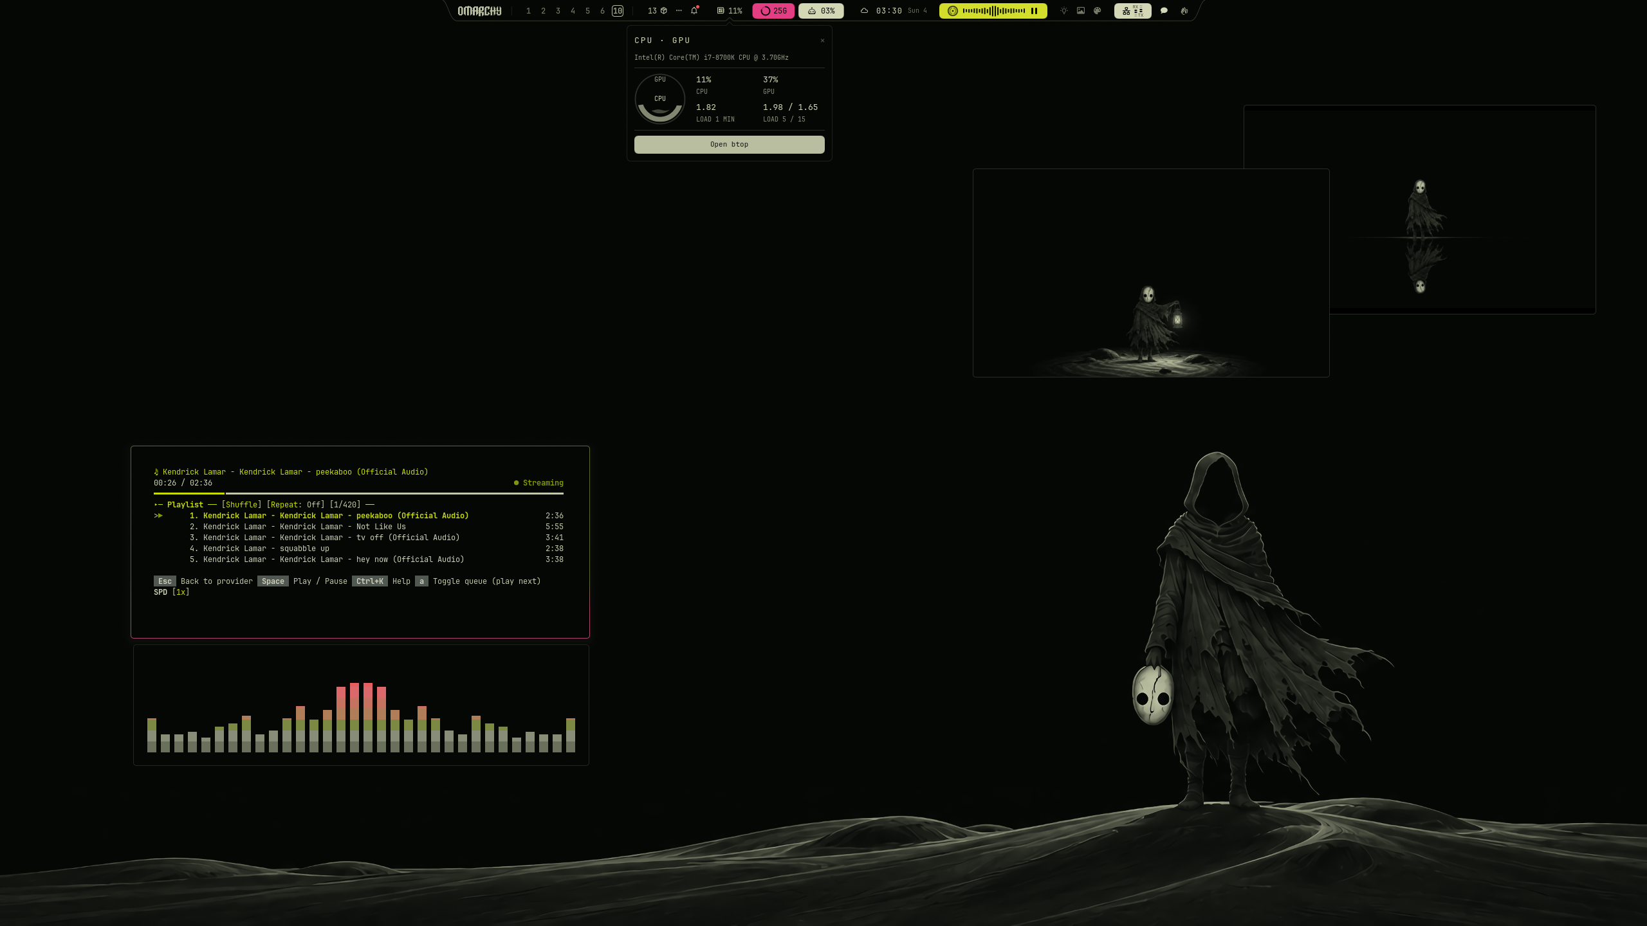
Task: Select active workspace 10
Action: [618, 11]
